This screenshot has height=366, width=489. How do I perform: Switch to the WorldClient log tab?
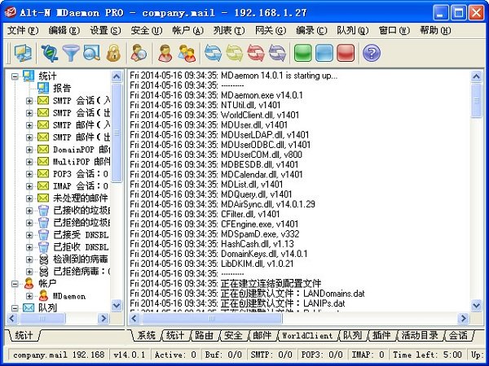tap(307, 335)
